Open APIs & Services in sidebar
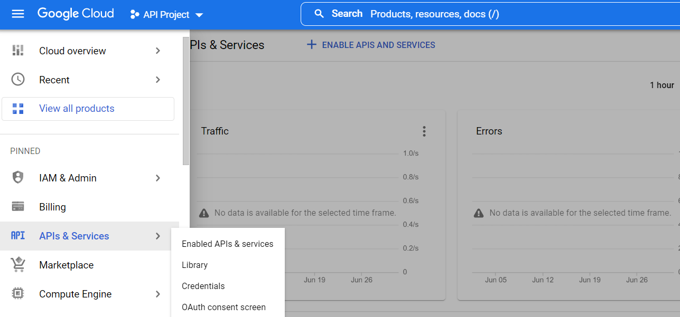 (x=90, y=236)
